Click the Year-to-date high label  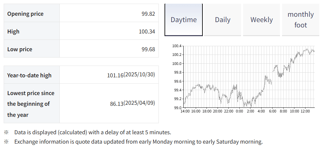29,75
